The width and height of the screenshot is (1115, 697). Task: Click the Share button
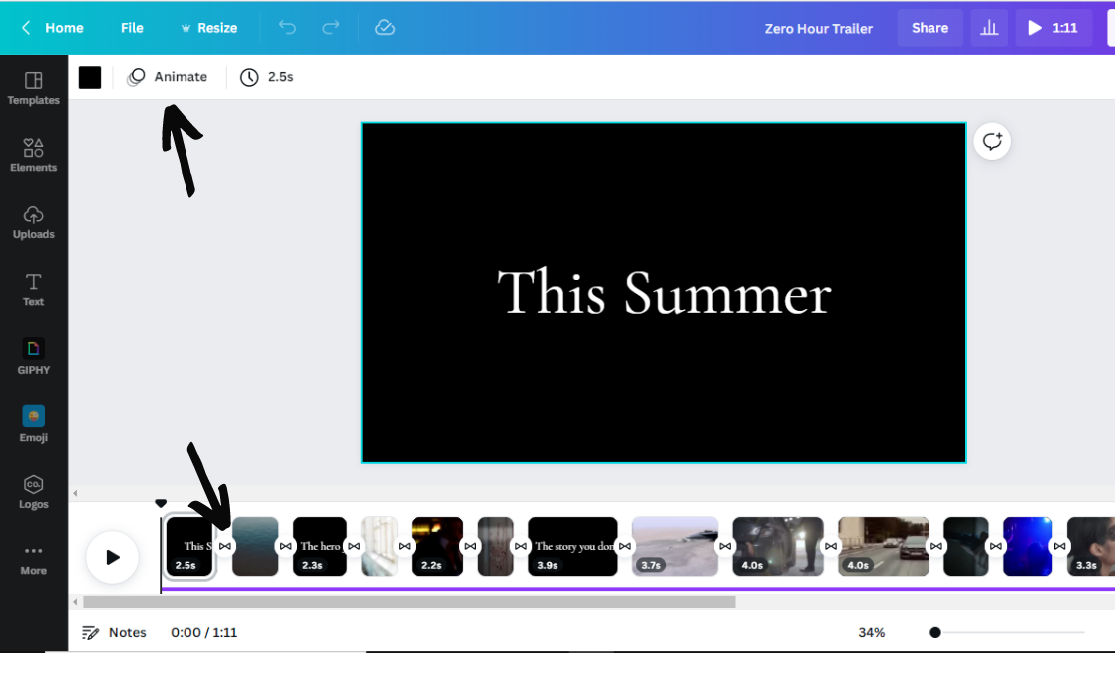(x=929, y=28)
